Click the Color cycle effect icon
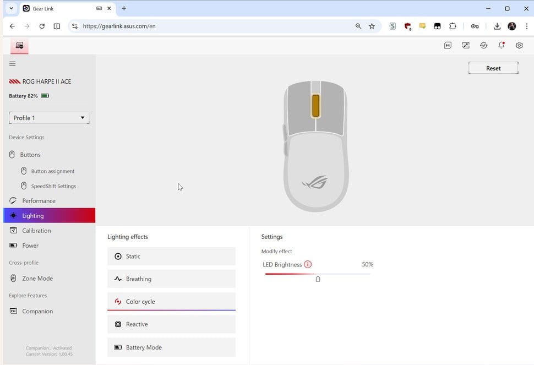Image resolution: width=534 pixels, height=365 pixels. coord(118,301)
